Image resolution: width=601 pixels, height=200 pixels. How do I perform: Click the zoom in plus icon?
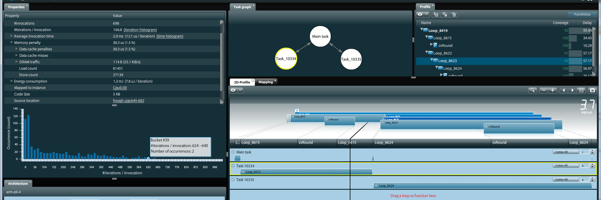[x=553, y=90]
